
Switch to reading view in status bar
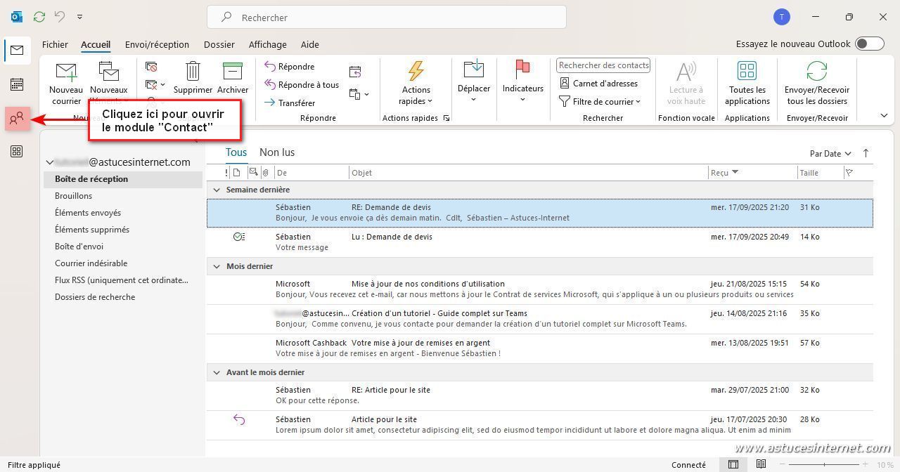[761, 464]
